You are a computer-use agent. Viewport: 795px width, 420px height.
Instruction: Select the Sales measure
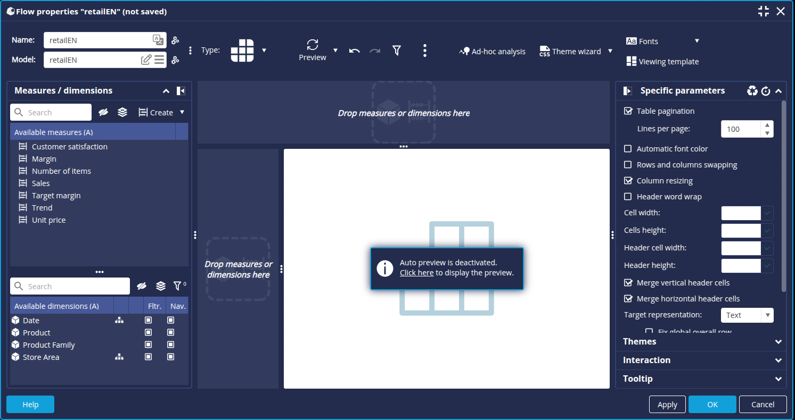tap(41, 183)
